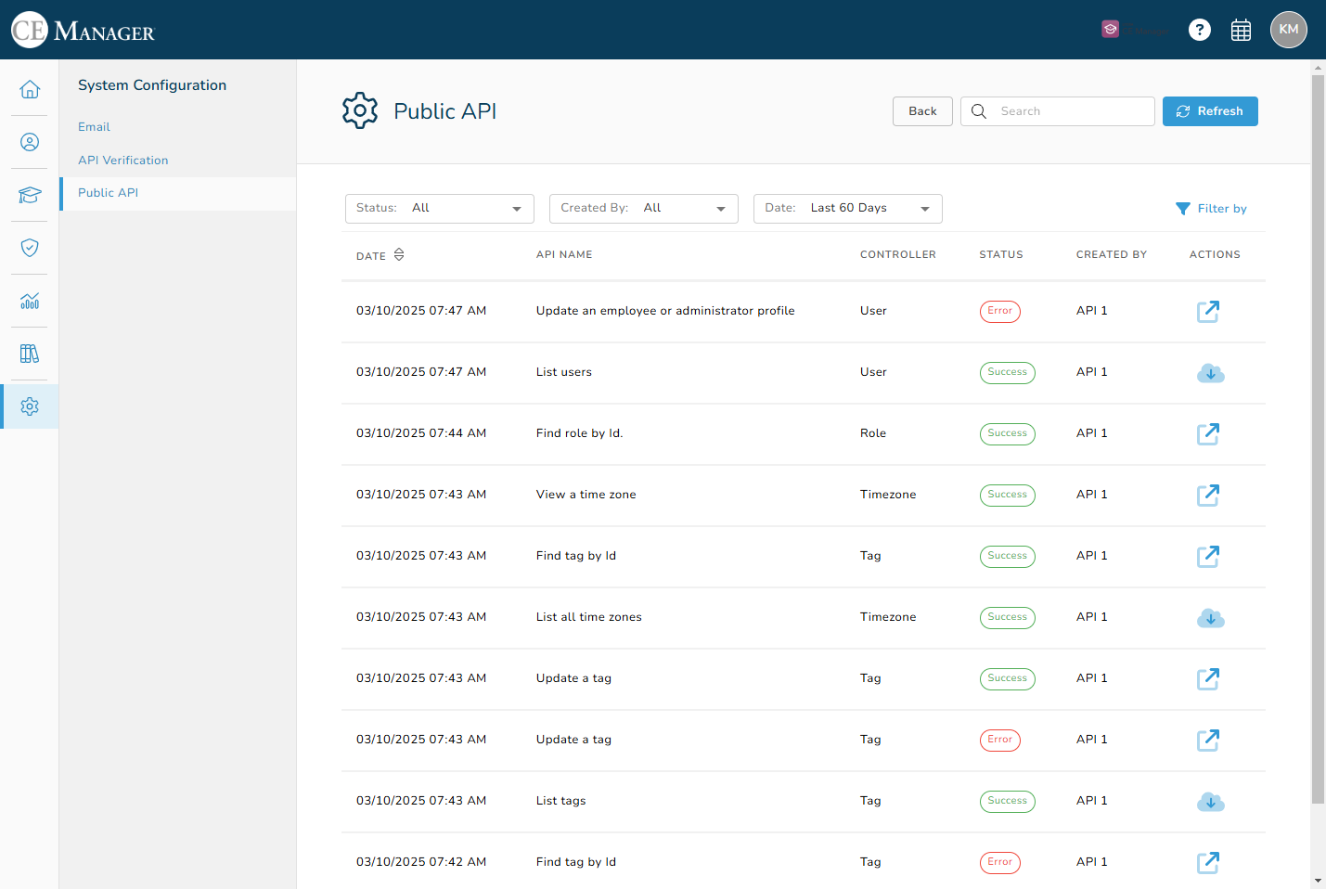Select API Verification menu item
The width and height of the screenshot is (1326, 889).
(x=123, y=161)
